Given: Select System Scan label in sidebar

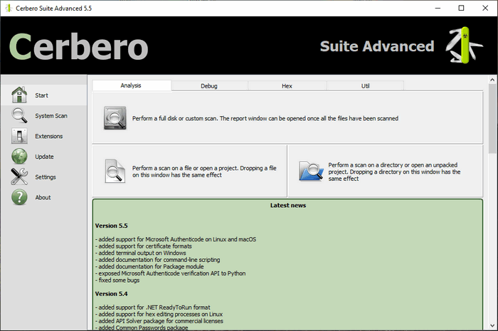Looking at the screenshot, I should click(51, 116).
